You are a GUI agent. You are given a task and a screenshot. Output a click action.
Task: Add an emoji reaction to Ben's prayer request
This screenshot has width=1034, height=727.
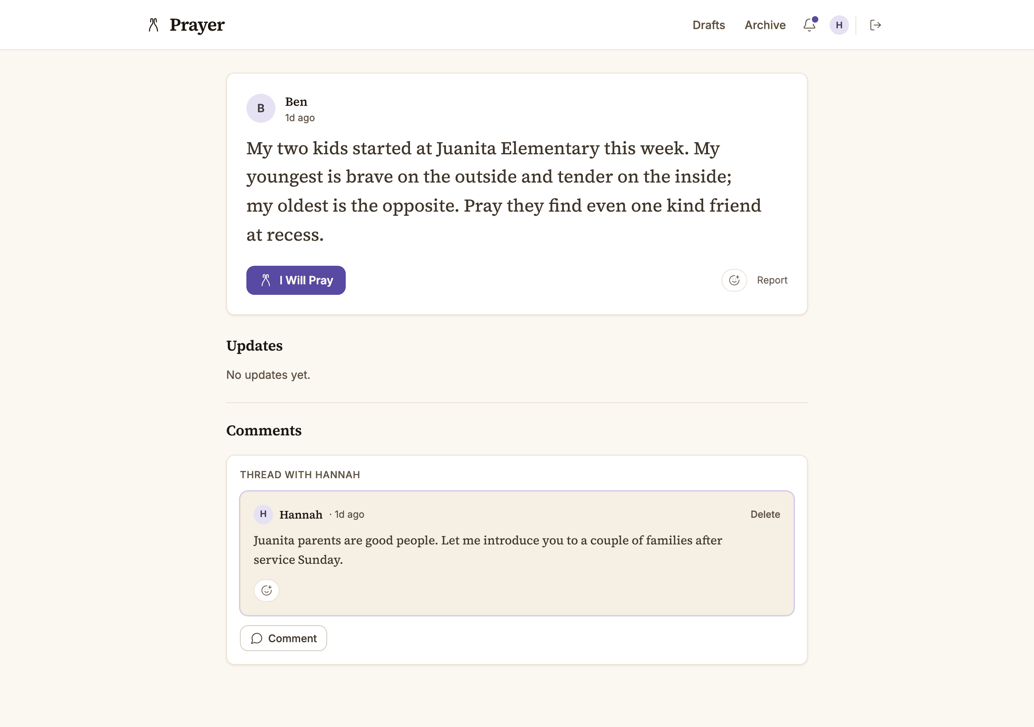734,280
